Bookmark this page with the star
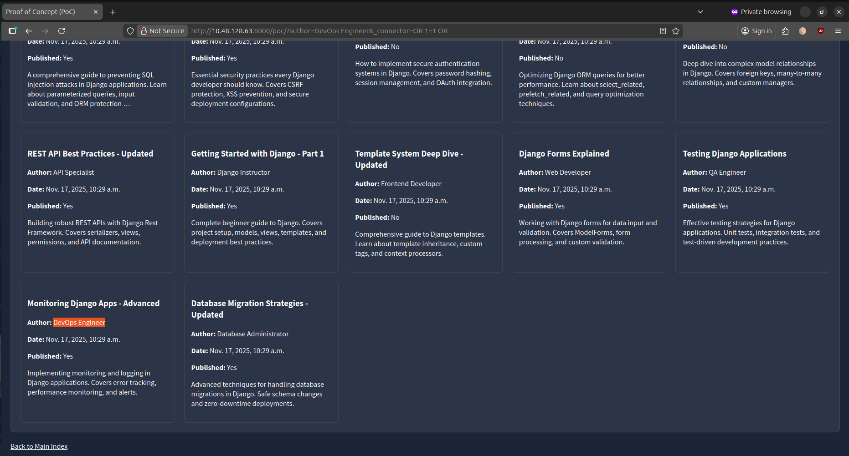Image resolution: width=849 pixels, height=456 pixels. pos(676,30)
